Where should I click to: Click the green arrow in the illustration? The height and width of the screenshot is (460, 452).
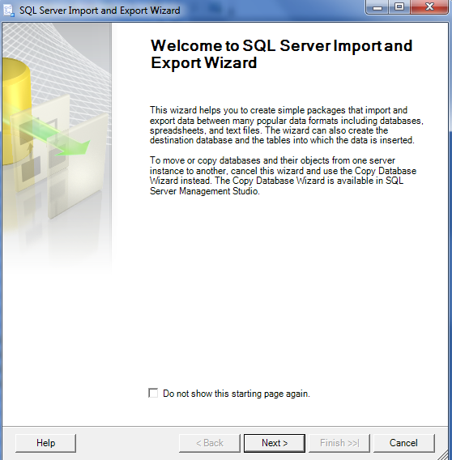tap(53, 135)
